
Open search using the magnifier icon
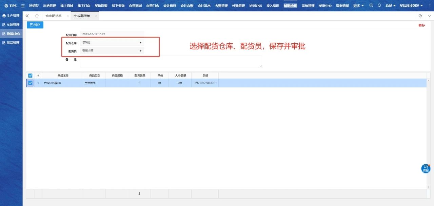371,5
